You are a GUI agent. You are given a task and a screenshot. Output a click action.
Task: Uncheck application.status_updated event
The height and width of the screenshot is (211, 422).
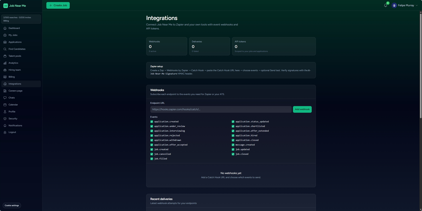[233, 122]
